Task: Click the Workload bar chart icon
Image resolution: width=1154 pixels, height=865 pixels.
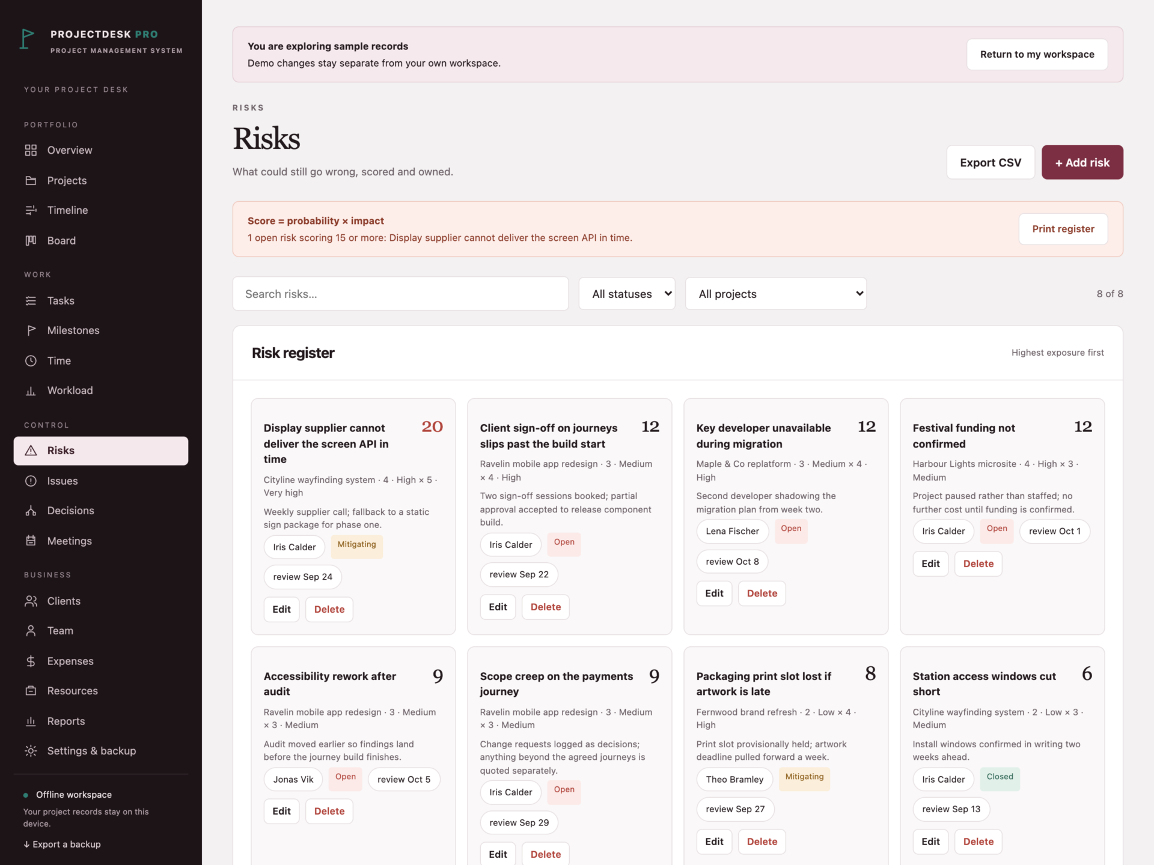Action: (31, 390)
